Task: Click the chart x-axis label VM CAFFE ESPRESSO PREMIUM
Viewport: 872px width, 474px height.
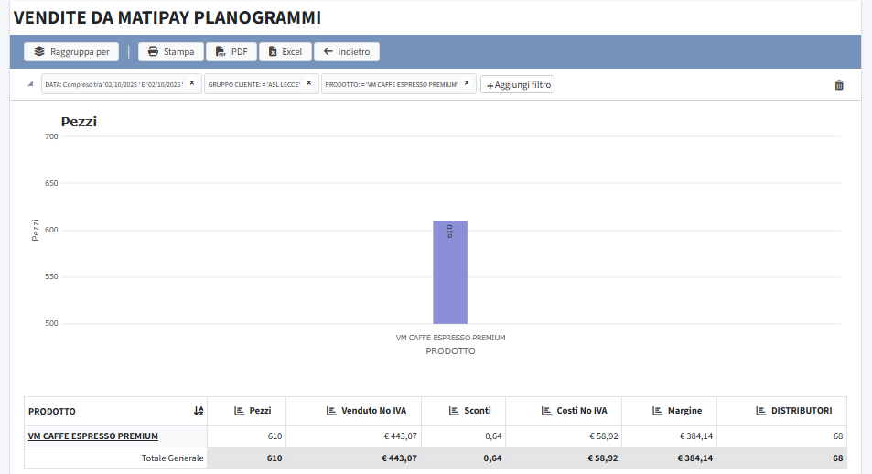Action: click(x=450, y=338)
